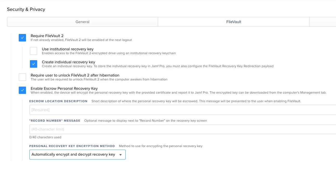Click the hibernation unlock requirement label text
The width and height of the screenshot is (336, 173).
[75, 75]
